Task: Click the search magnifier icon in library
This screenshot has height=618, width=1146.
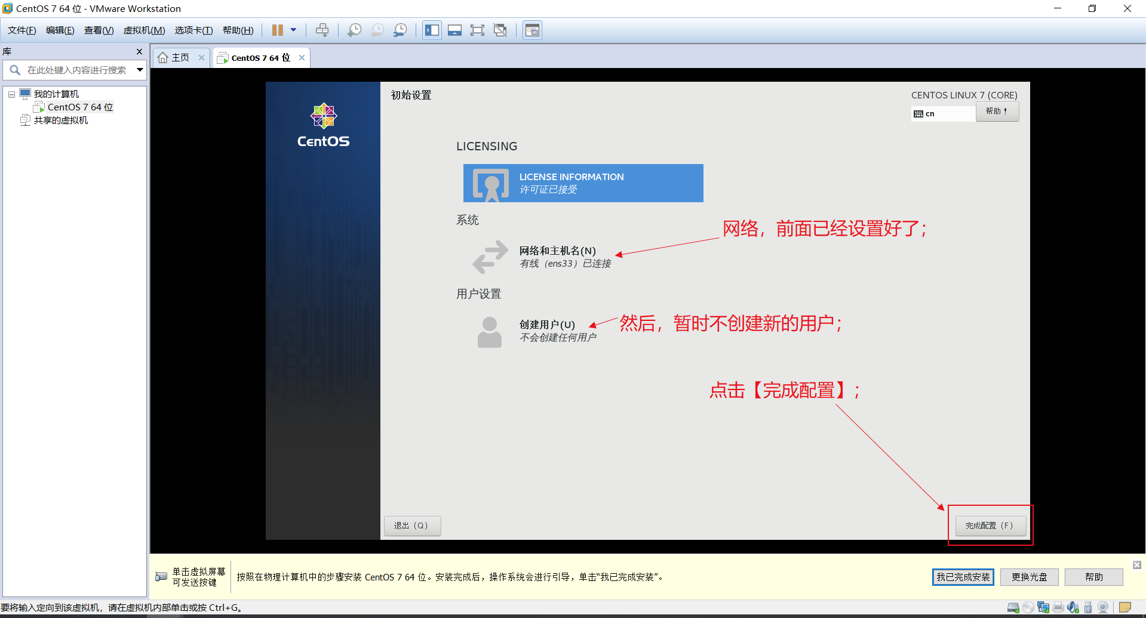Action: tap(15, 70)
